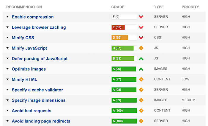Click the F (0) empty grade bar
This screenshot has width=208, height=126.
pos(124,17)
